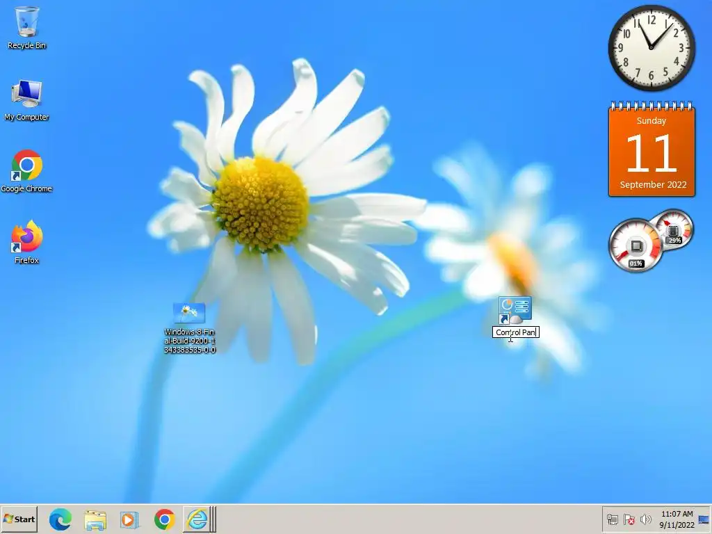Image resolution: width=712 pixels, height=534 pixels.
Task: Click the orange calendar gadget showing 11
Action: (652, 149)
